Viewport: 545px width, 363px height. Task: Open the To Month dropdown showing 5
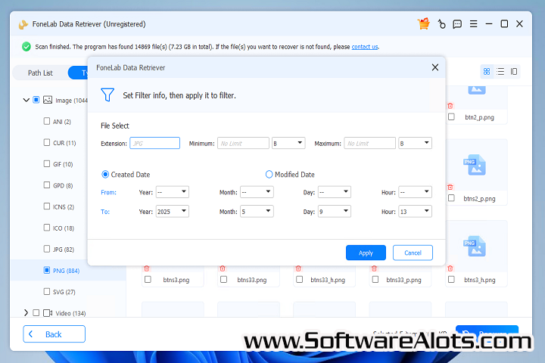257,212
